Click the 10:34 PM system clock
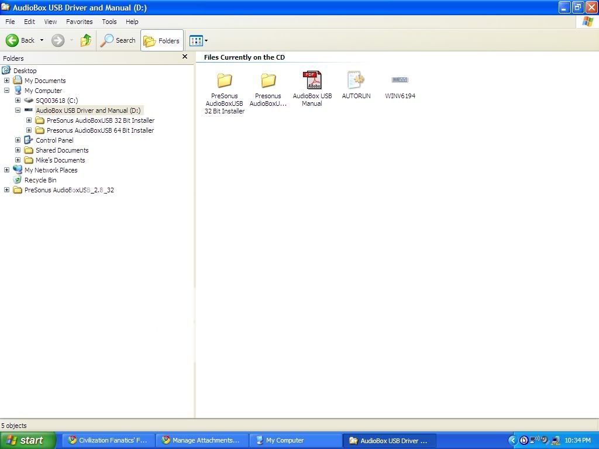The width and height of the screenshot is (599, 449). click(577, 440)
